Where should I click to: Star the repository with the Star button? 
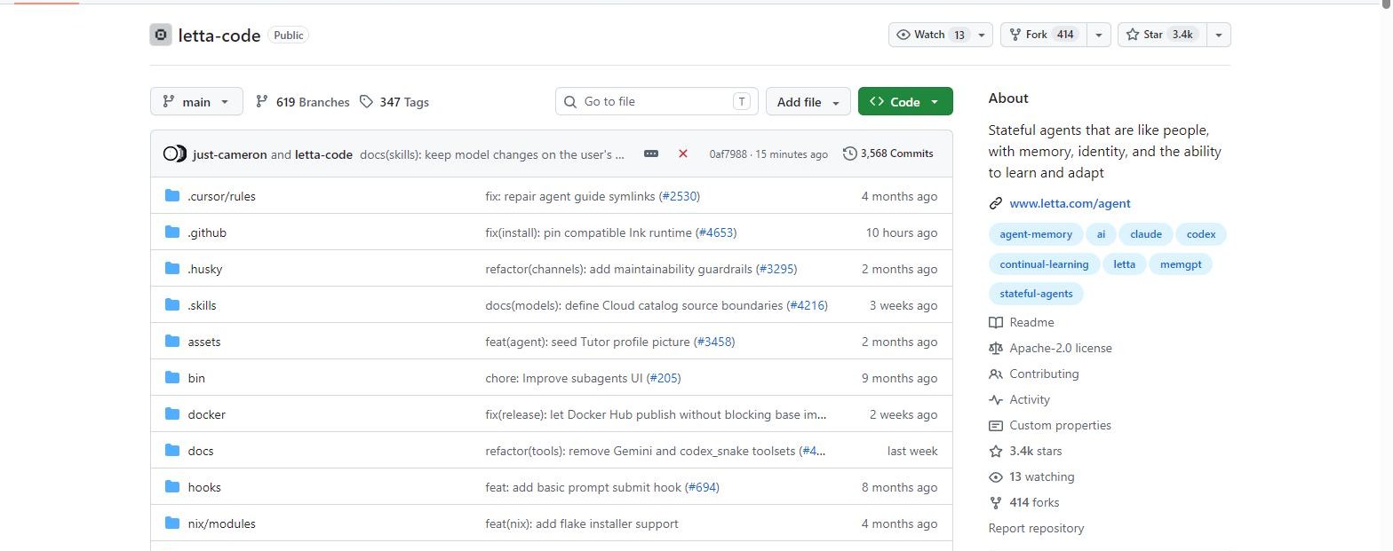[x=1162, y=35]
